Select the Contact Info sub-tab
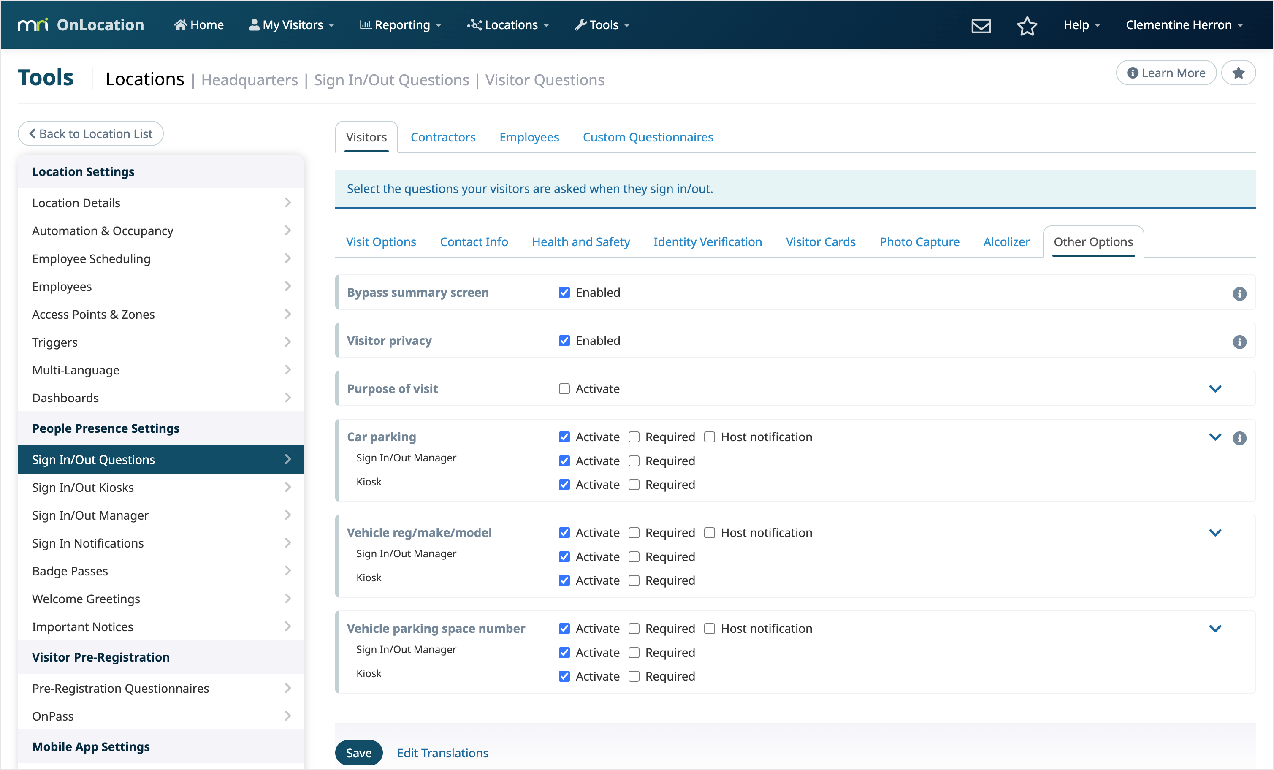This screenshot has height=770, width=1274. [474, 241]
